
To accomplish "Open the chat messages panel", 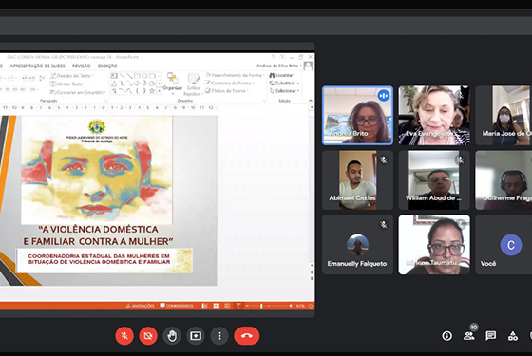I will tap(490, 336).
